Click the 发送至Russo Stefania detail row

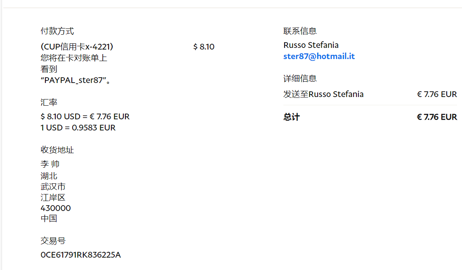[x=323, y=94]
